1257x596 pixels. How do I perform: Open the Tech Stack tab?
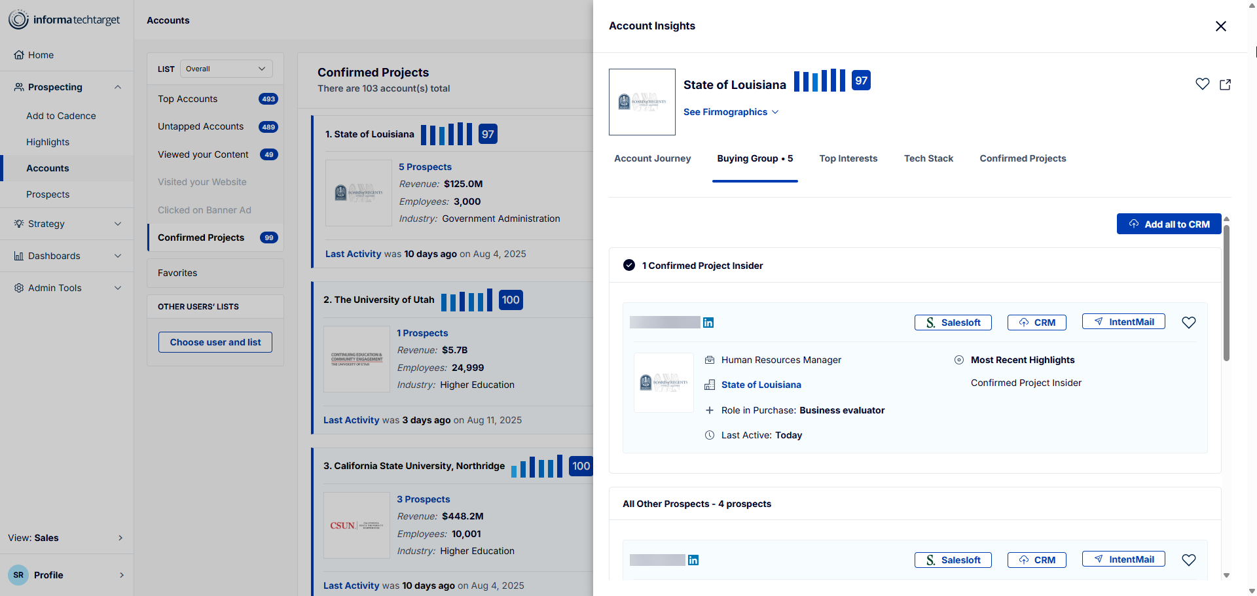pyautogui.click(x=928, y=158)
